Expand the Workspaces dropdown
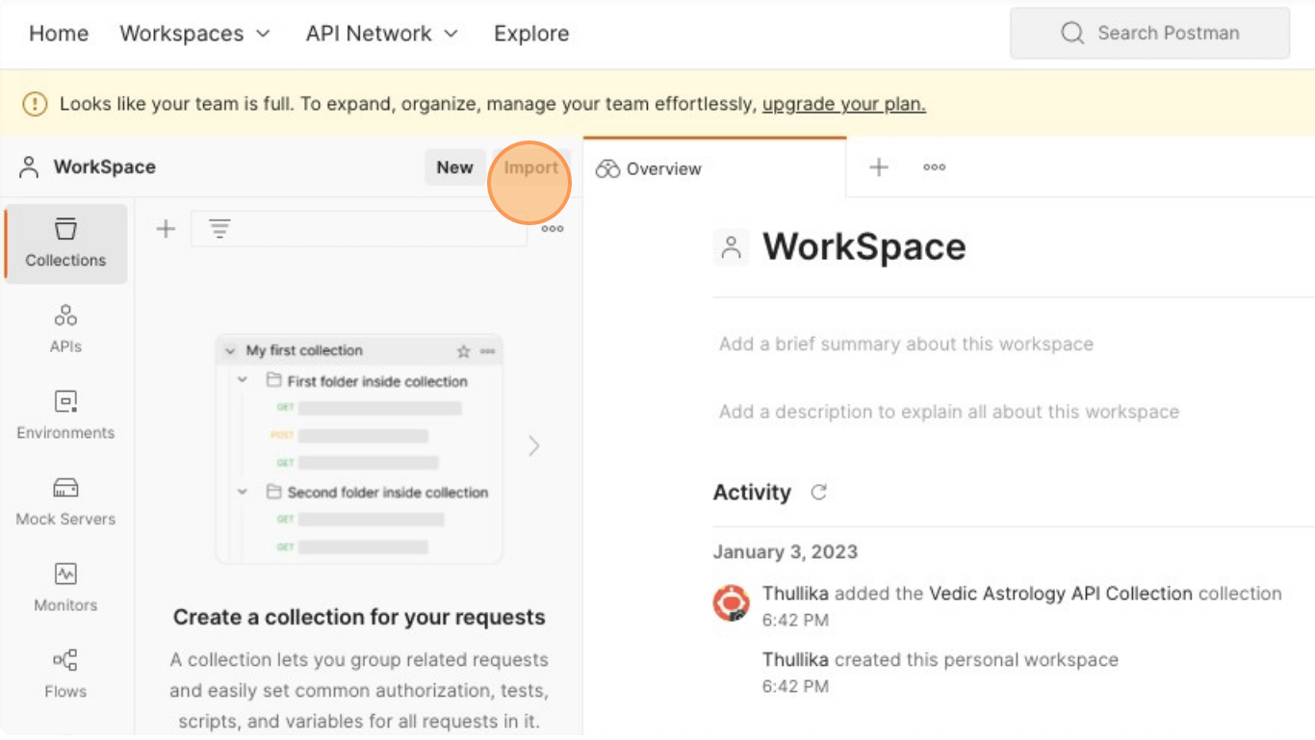The height and width of the screenshot is (740, 1315). [x=194, y=34]
